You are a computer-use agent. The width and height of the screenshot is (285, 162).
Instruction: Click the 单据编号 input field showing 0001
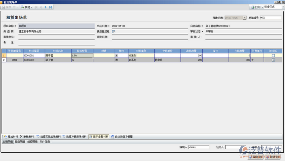click(x=270, y=17)
